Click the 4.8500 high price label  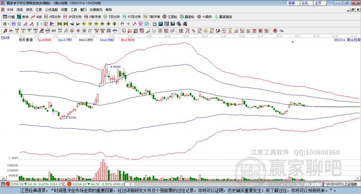click(x=115, y=67)
